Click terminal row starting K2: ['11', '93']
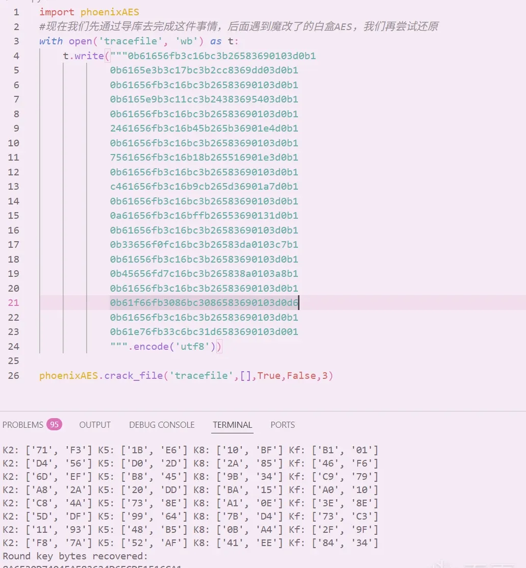The width and height of the screenshot is (526, 568). click(190, 530)
